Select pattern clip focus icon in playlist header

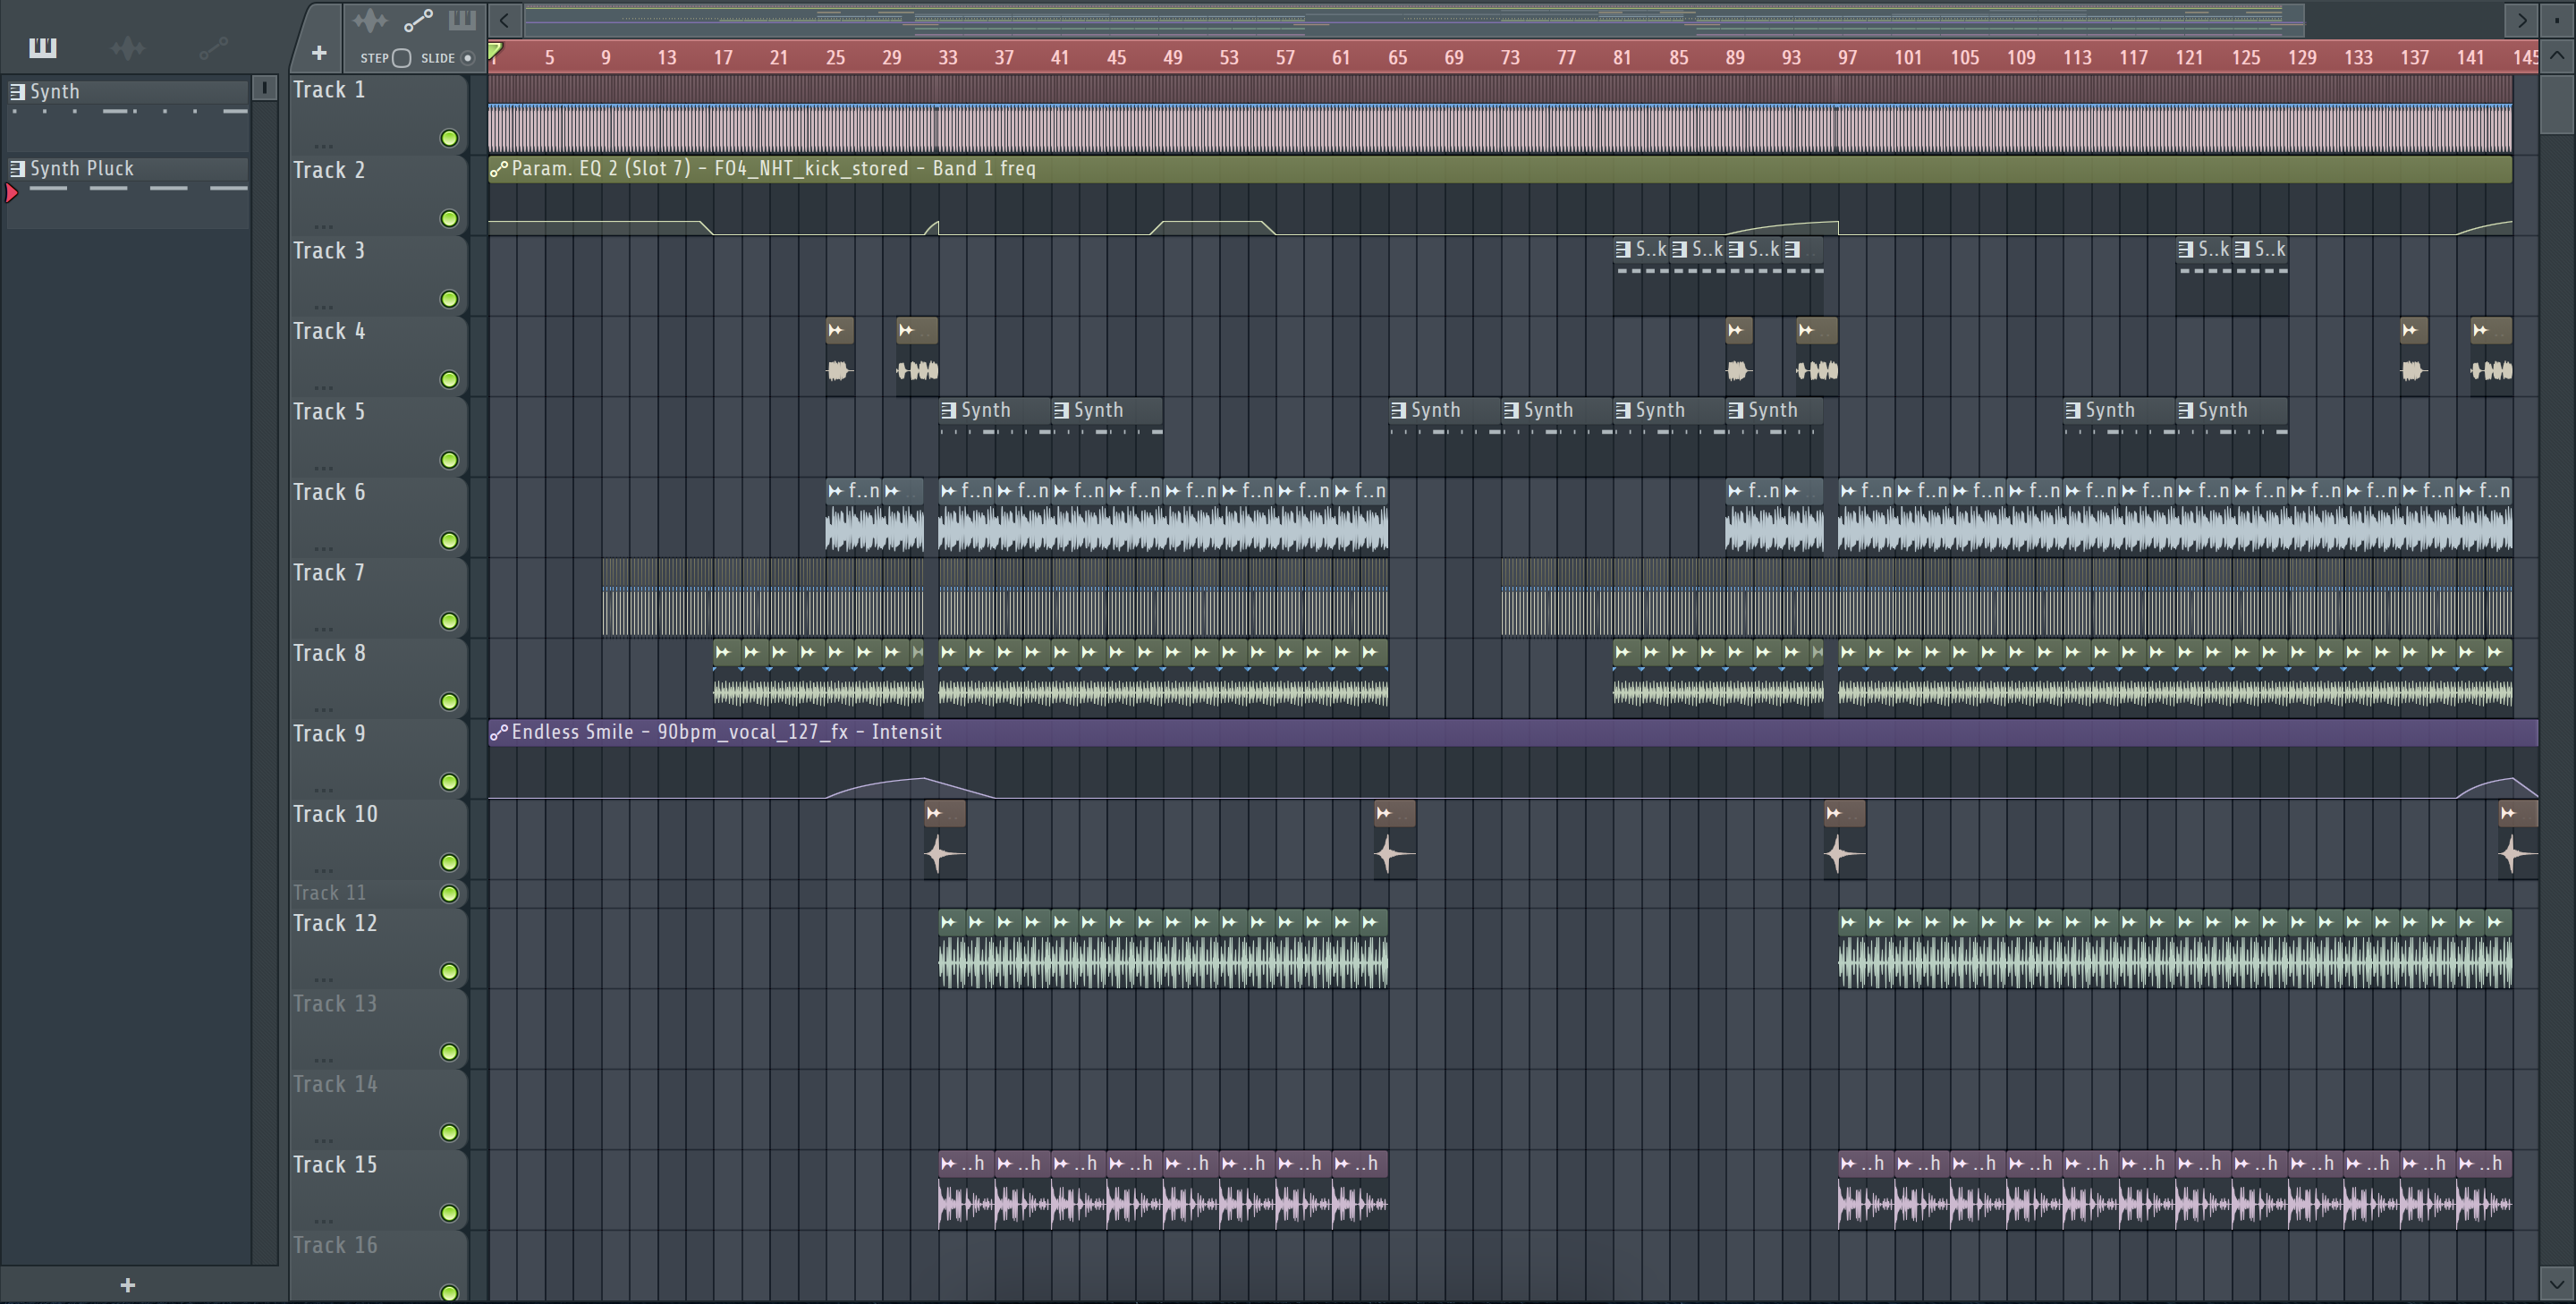[462, 20]
